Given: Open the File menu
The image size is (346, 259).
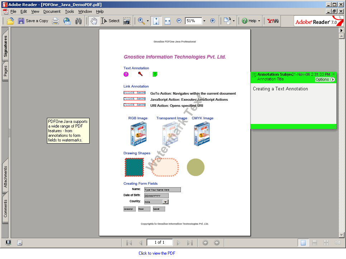Looking at the screenshot, I should click(13, 11).
